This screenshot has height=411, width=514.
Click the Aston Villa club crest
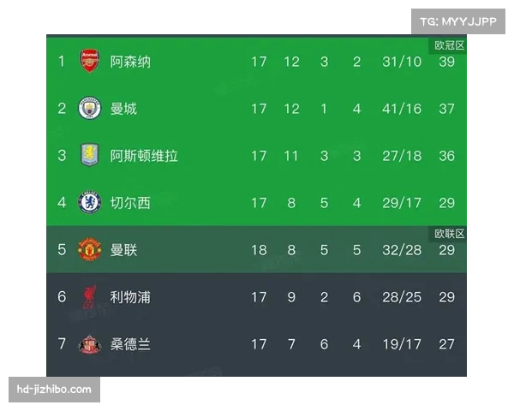click(x=90, y=156)
